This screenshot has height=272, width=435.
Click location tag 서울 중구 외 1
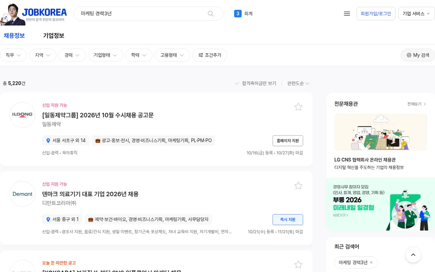(x=62, y=219)
